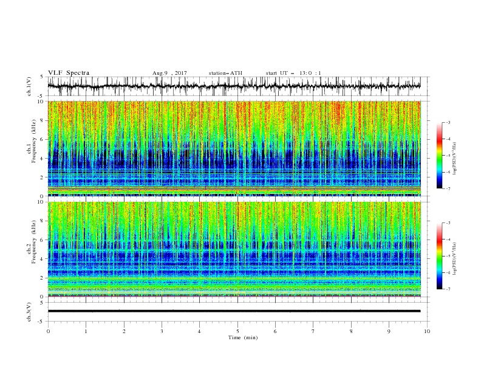Click the "2" time axis tick label

124,331
